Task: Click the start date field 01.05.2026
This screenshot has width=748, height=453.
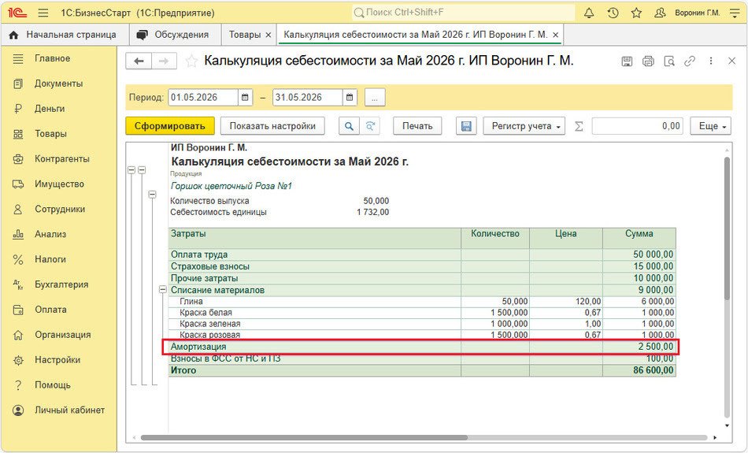Action: 203,98
